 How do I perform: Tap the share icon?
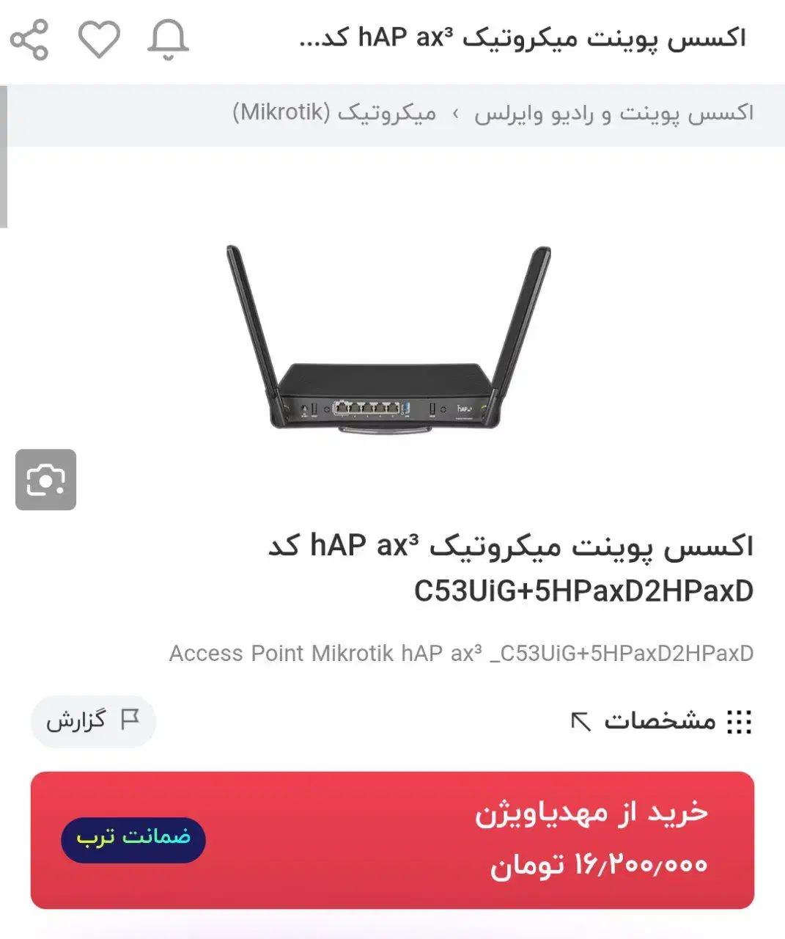[29, 40]
